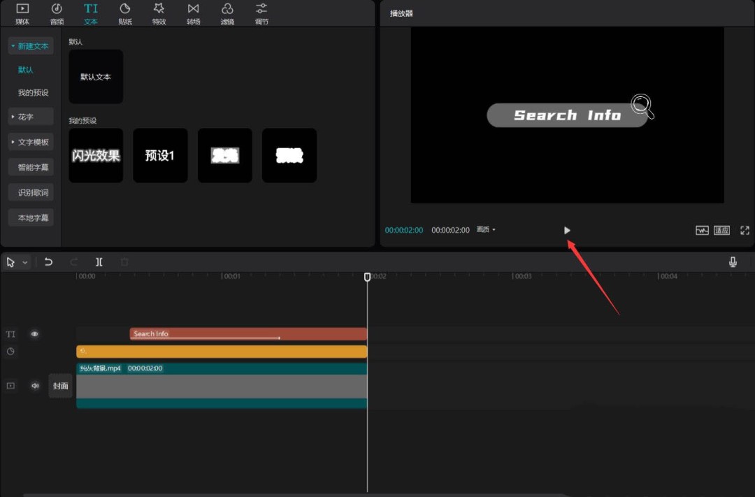The image size is (755, 497).
Task: Open the 滤镜 filters tab
Action: pos(227,13)
